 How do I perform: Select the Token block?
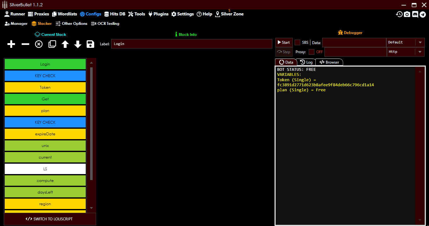click(x=45, y=88)
